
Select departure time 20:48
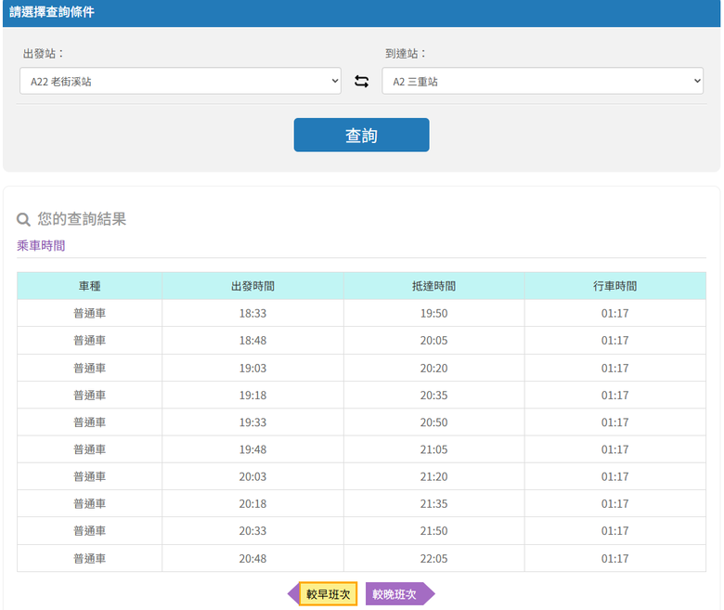(252, 559)
